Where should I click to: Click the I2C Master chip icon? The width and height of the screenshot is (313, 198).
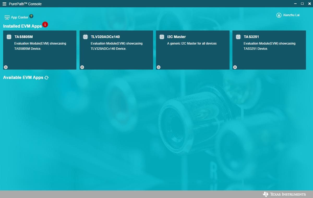(162, 37)
